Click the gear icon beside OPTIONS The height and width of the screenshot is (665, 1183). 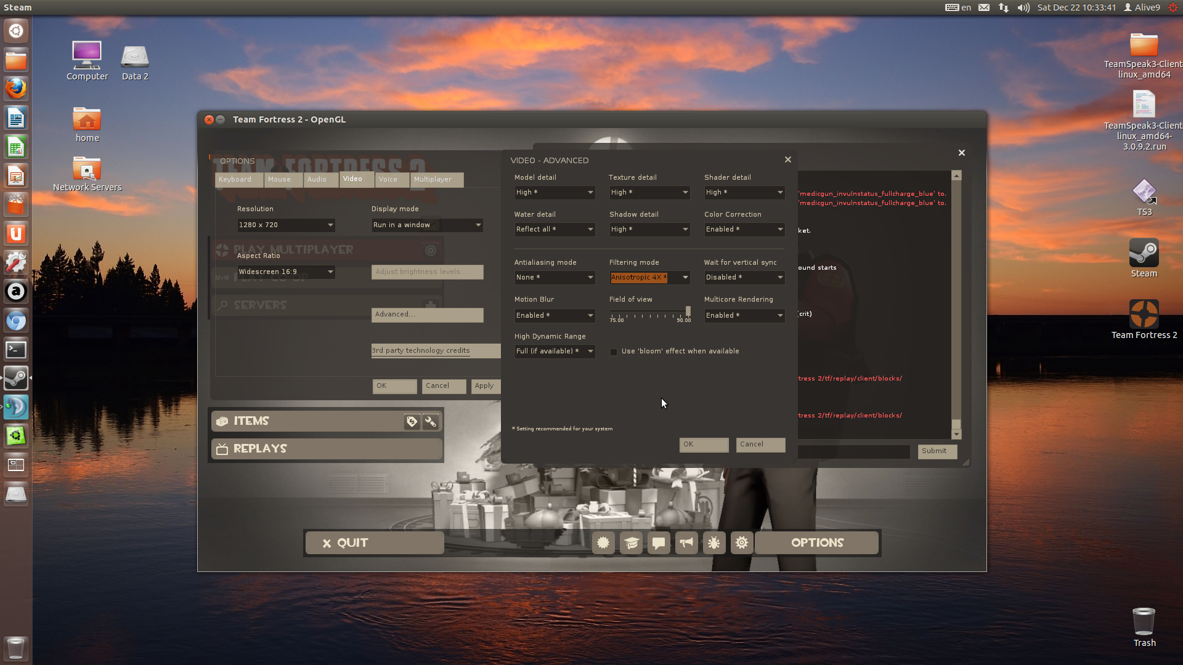[x=742, y=543]
